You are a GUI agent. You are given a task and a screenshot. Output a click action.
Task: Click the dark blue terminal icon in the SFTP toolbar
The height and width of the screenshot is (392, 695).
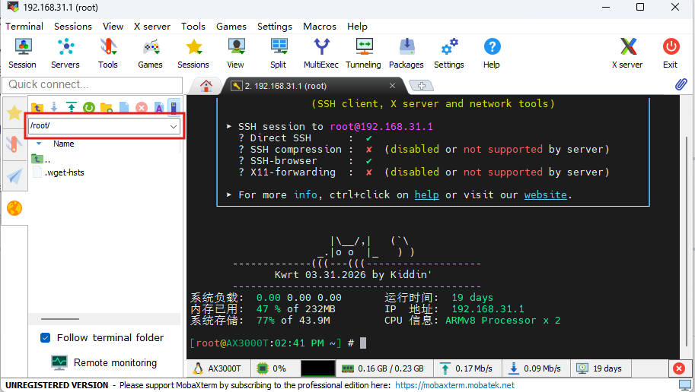click(x=174, y=107)
